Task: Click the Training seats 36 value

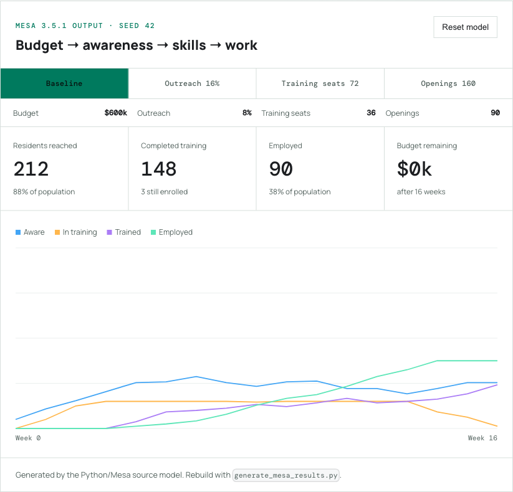Action: point(371,113)
